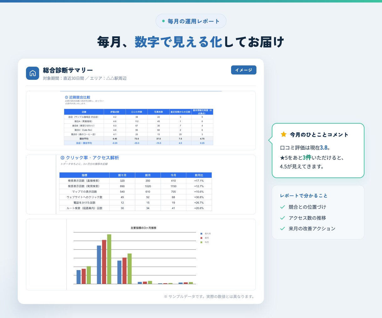Click the 競合C（Cafe Rin）row label
Viewport: 382px width, 318px height.
[x=84, y=130]
